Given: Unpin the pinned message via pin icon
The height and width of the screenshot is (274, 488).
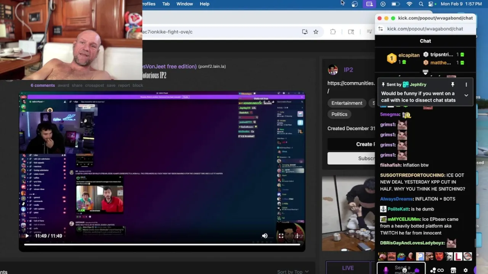Looking at the screenshot, I should tap(453, 84).
